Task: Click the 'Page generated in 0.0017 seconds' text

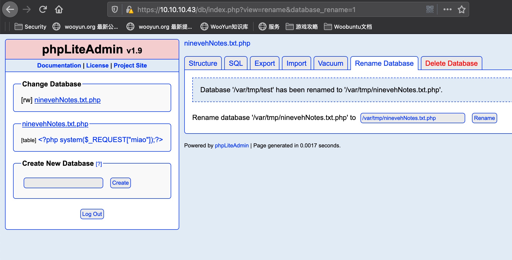Action: coord(297,146)
